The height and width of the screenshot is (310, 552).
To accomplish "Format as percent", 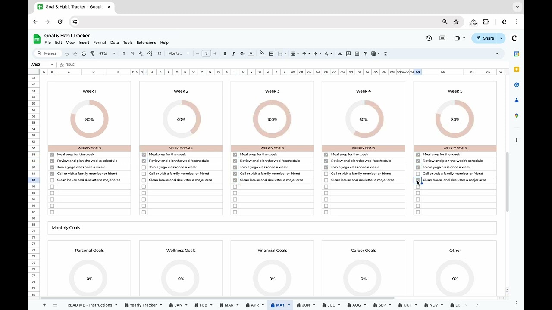I will coord(132,53).
